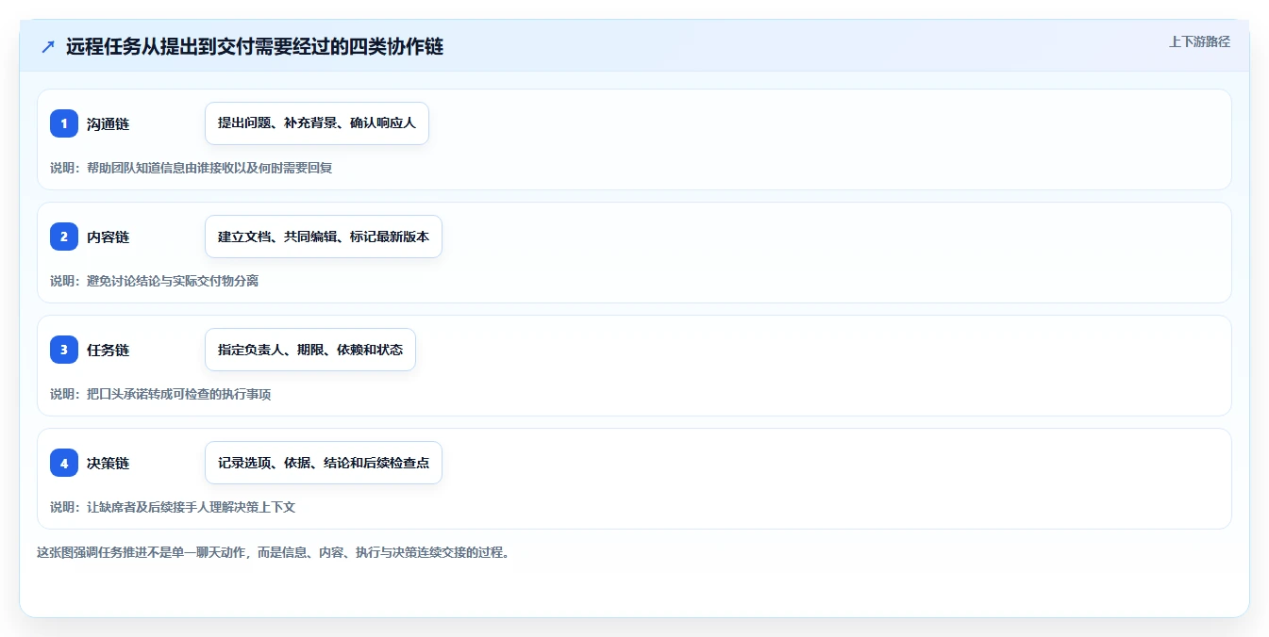Image resolution: width=1269 pixels, height=637 pixels.
Task: Click the 上下游路径 label in header
Action: (1199, 41)
